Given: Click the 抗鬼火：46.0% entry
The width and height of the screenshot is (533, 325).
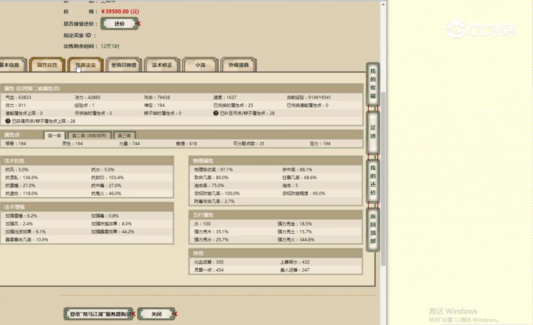Looking at the screenshot, I should pos(106,194).
